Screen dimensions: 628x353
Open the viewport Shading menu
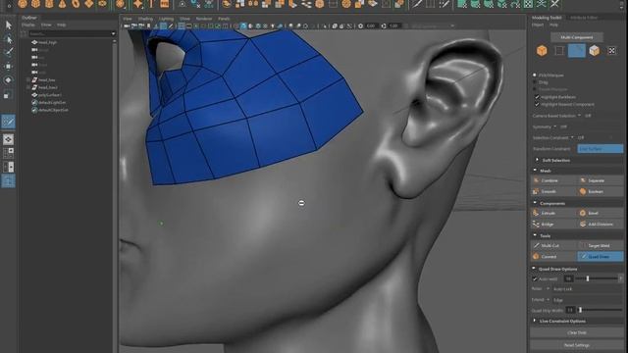[x=145, y=19]
